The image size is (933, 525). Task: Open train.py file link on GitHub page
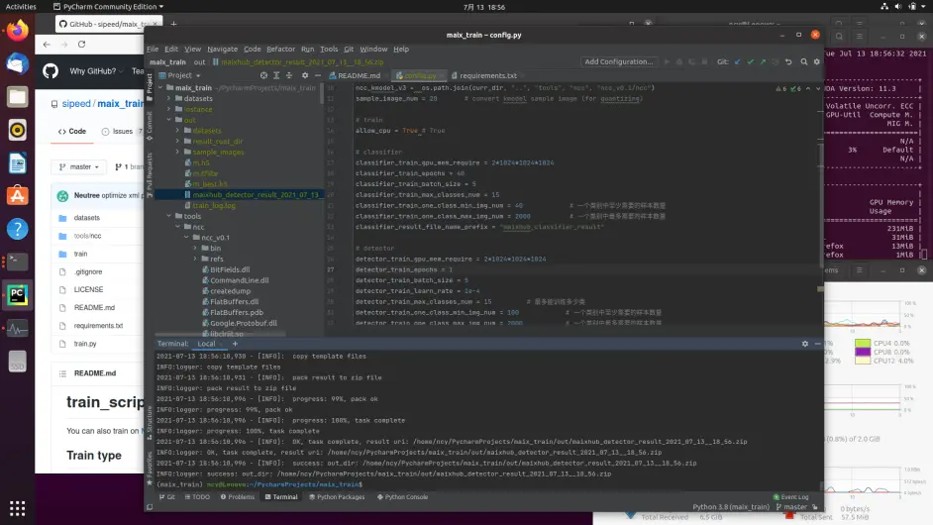tap(85, 344)
